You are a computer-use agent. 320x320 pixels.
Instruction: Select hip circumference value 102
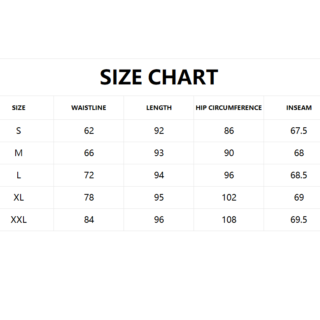(229, 198)
